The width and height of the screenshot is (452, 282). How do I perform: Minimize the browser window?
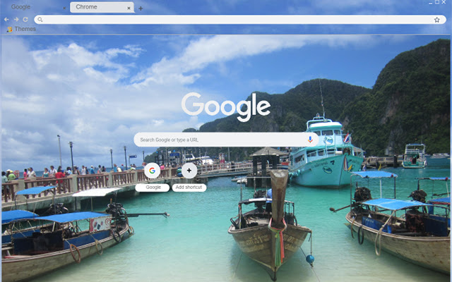(x=430, y=3)
